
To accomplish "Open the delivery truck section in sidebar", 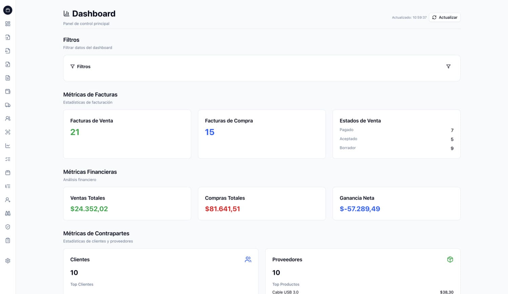I will 8,105.
